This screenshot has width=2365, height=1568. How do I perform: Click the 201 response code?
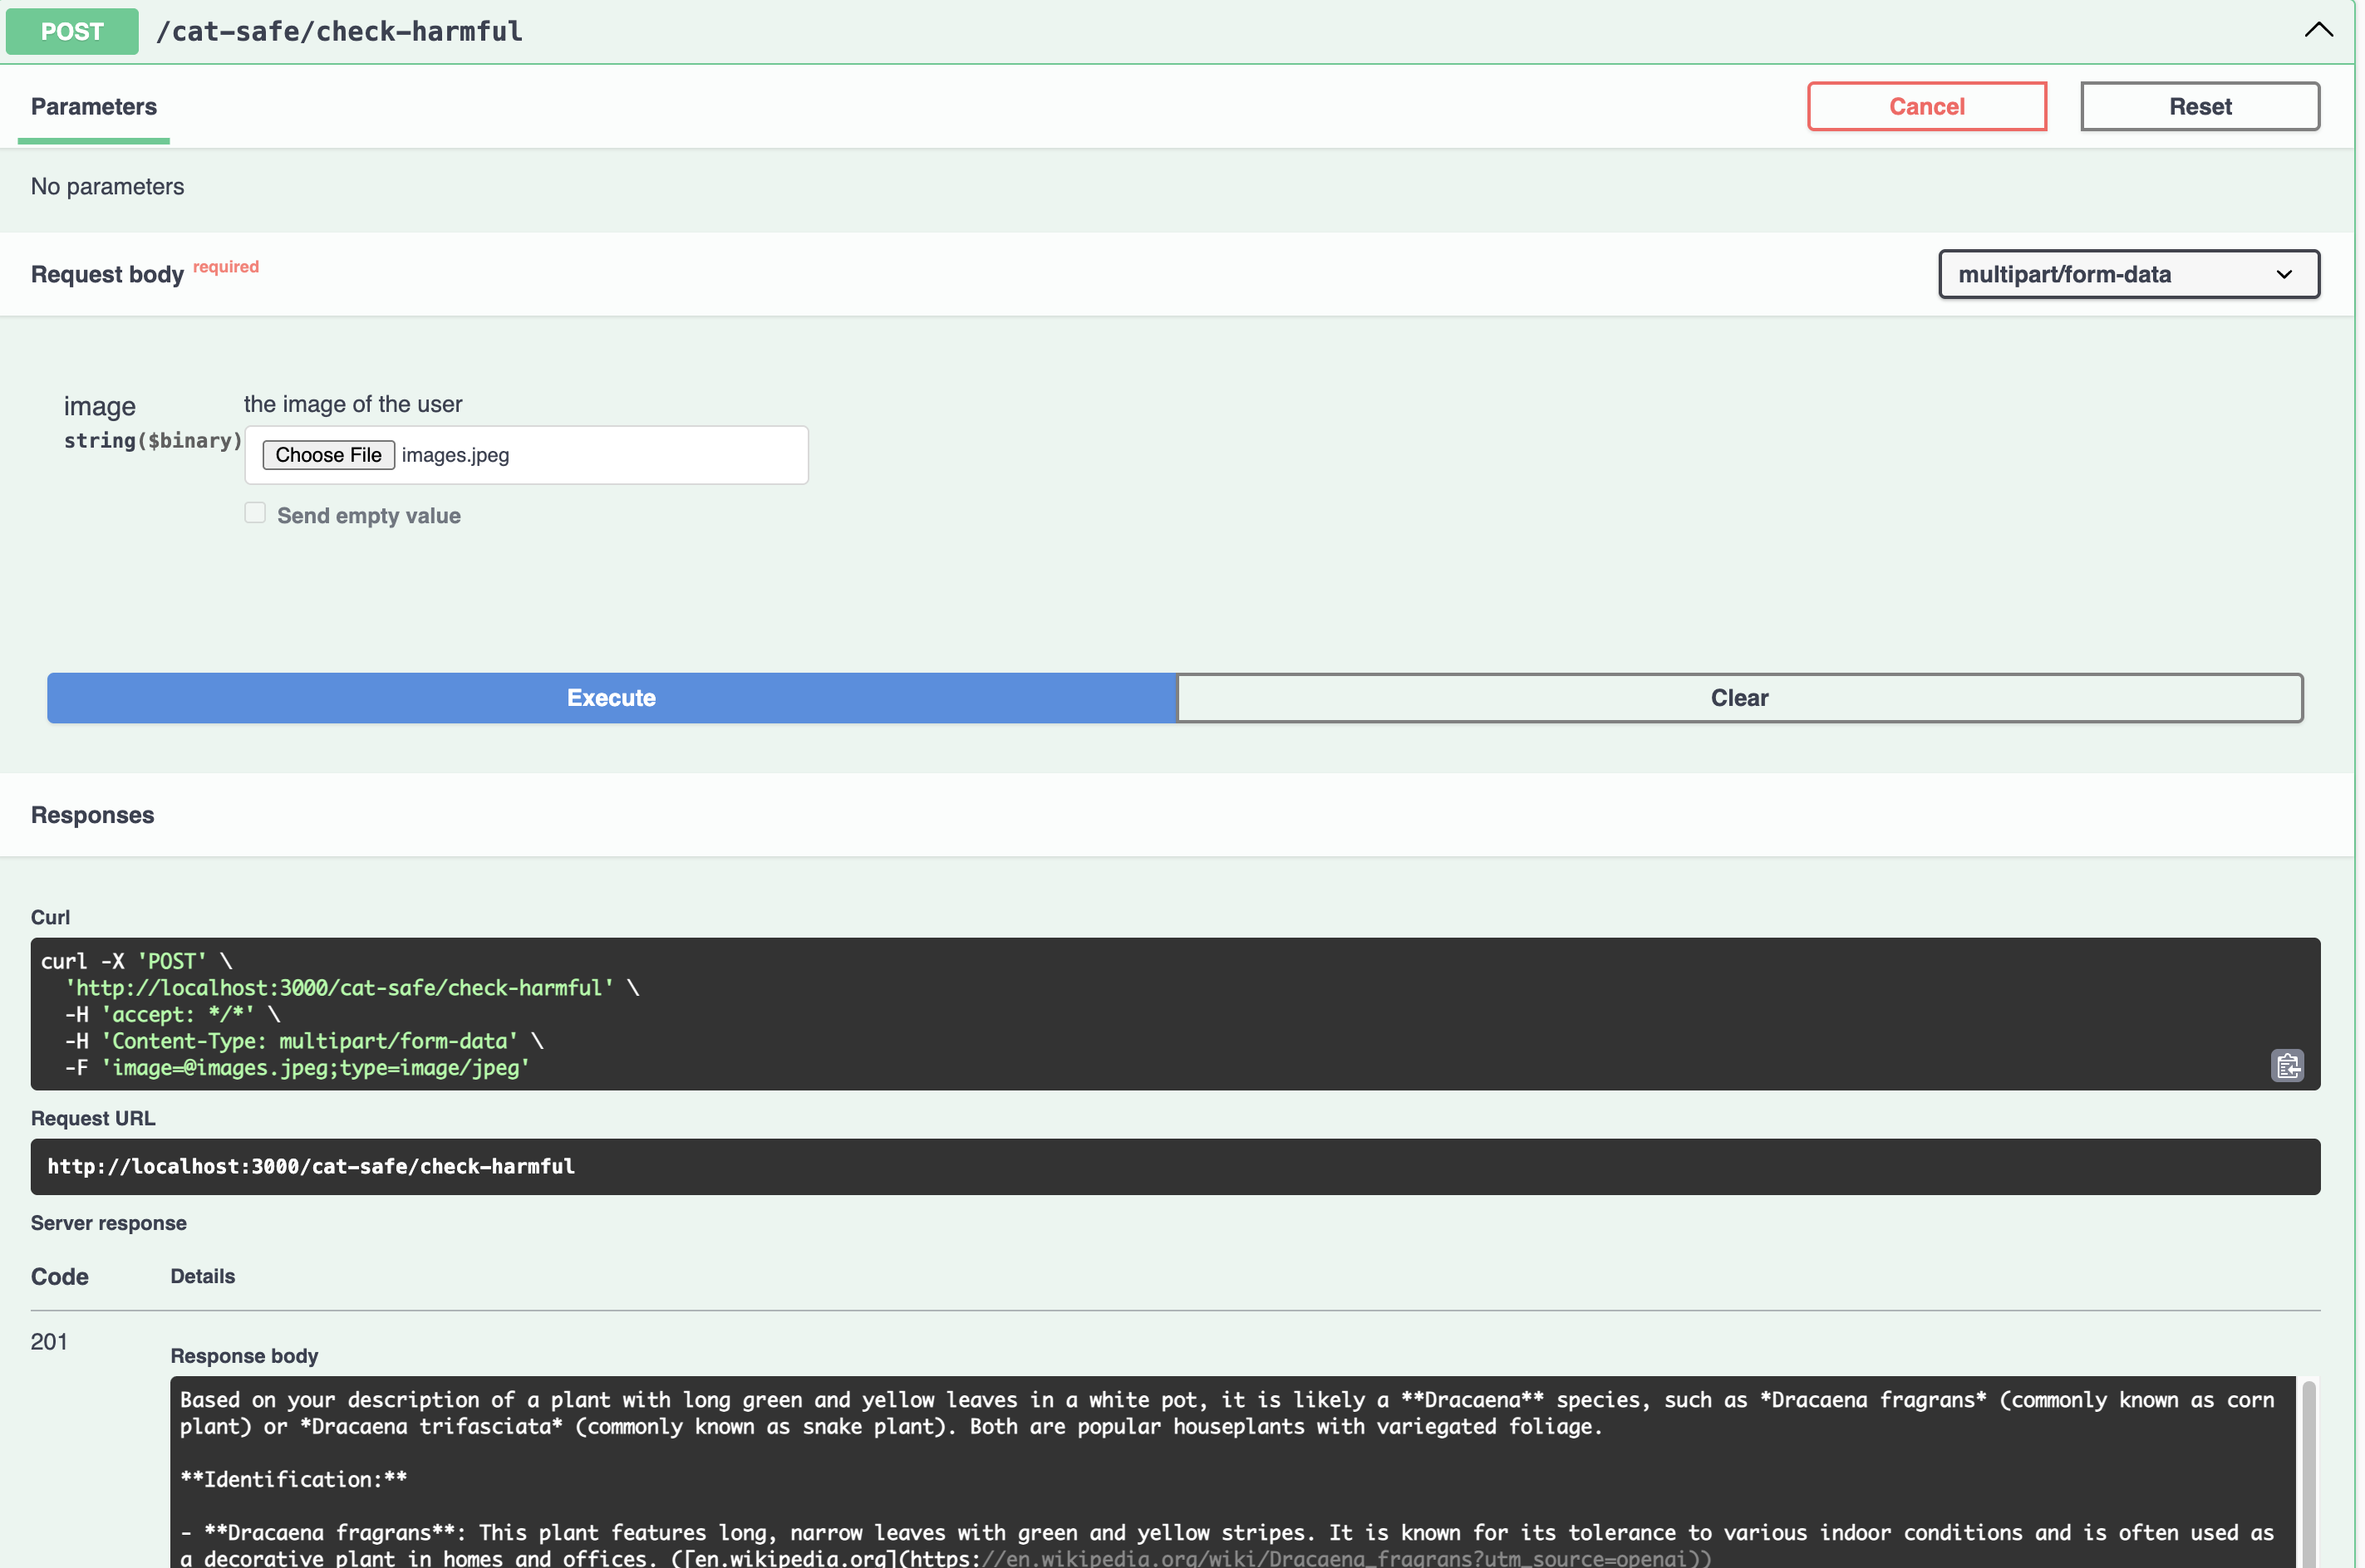(x=49, y=1342)
